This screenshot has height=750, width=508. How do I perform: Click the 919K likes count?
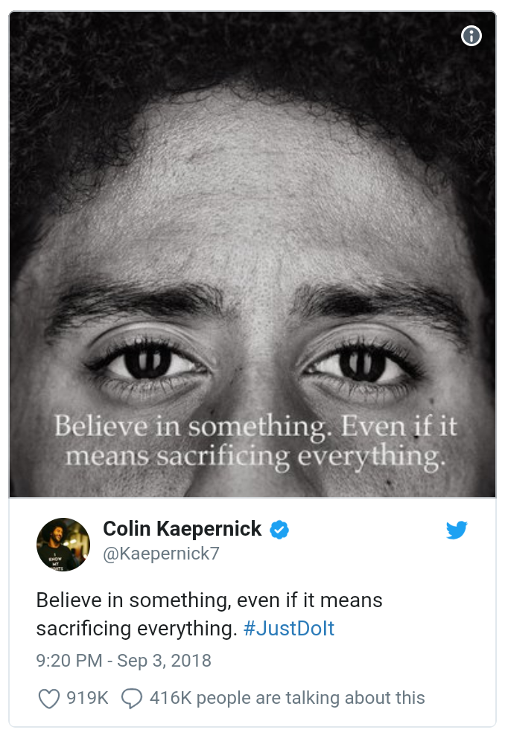tap(88, 698)
